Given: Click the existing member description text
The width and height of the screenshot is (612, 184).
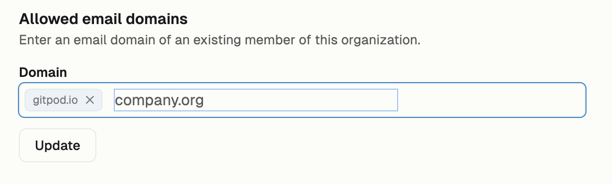Looking at the screenshot, I should pyautogui.click(x=220, y=39).
